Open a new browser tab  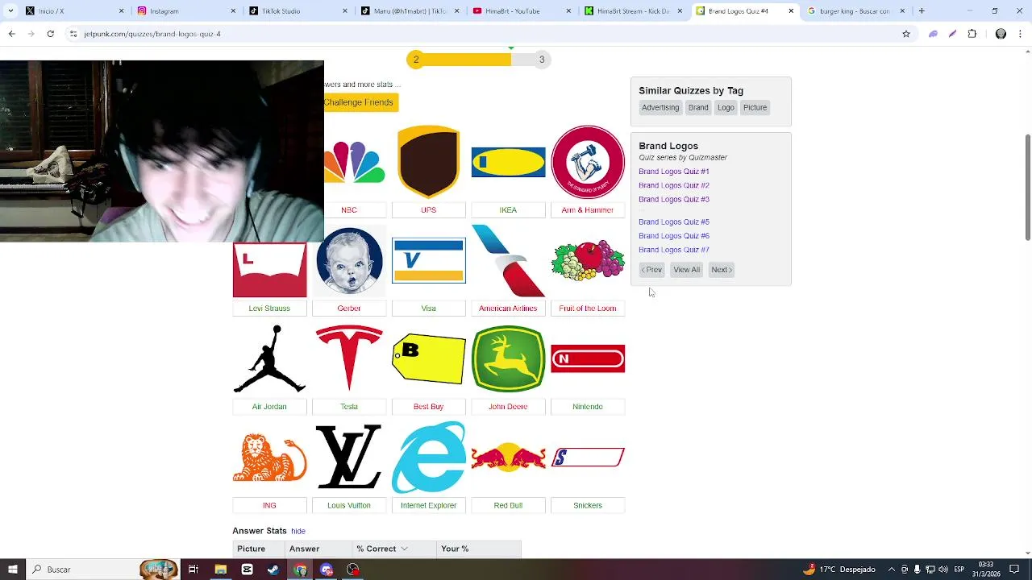pos(922,11)
